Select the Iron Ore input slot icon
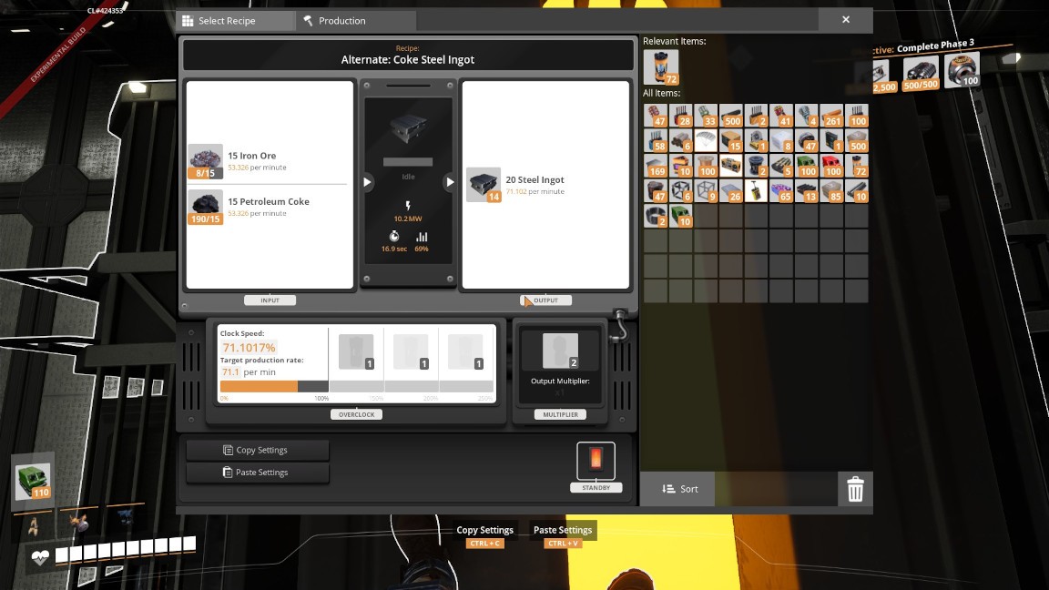This screenshot has width=1049, height=590. (x=205, y=161)
